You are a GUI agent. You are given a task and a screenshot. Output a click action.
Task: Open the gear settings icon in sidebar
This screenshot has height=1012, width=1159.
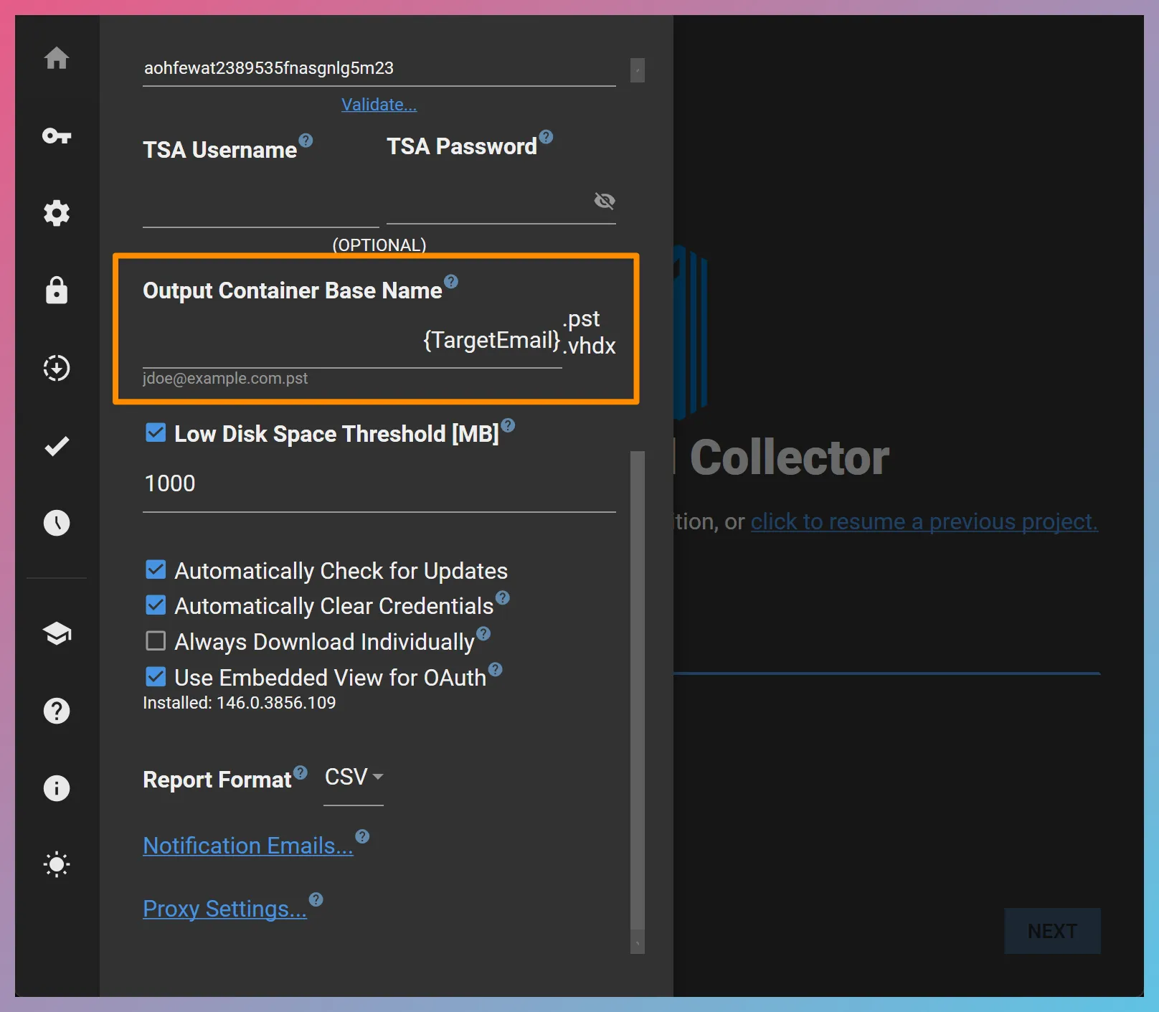[x=57, y=213]
